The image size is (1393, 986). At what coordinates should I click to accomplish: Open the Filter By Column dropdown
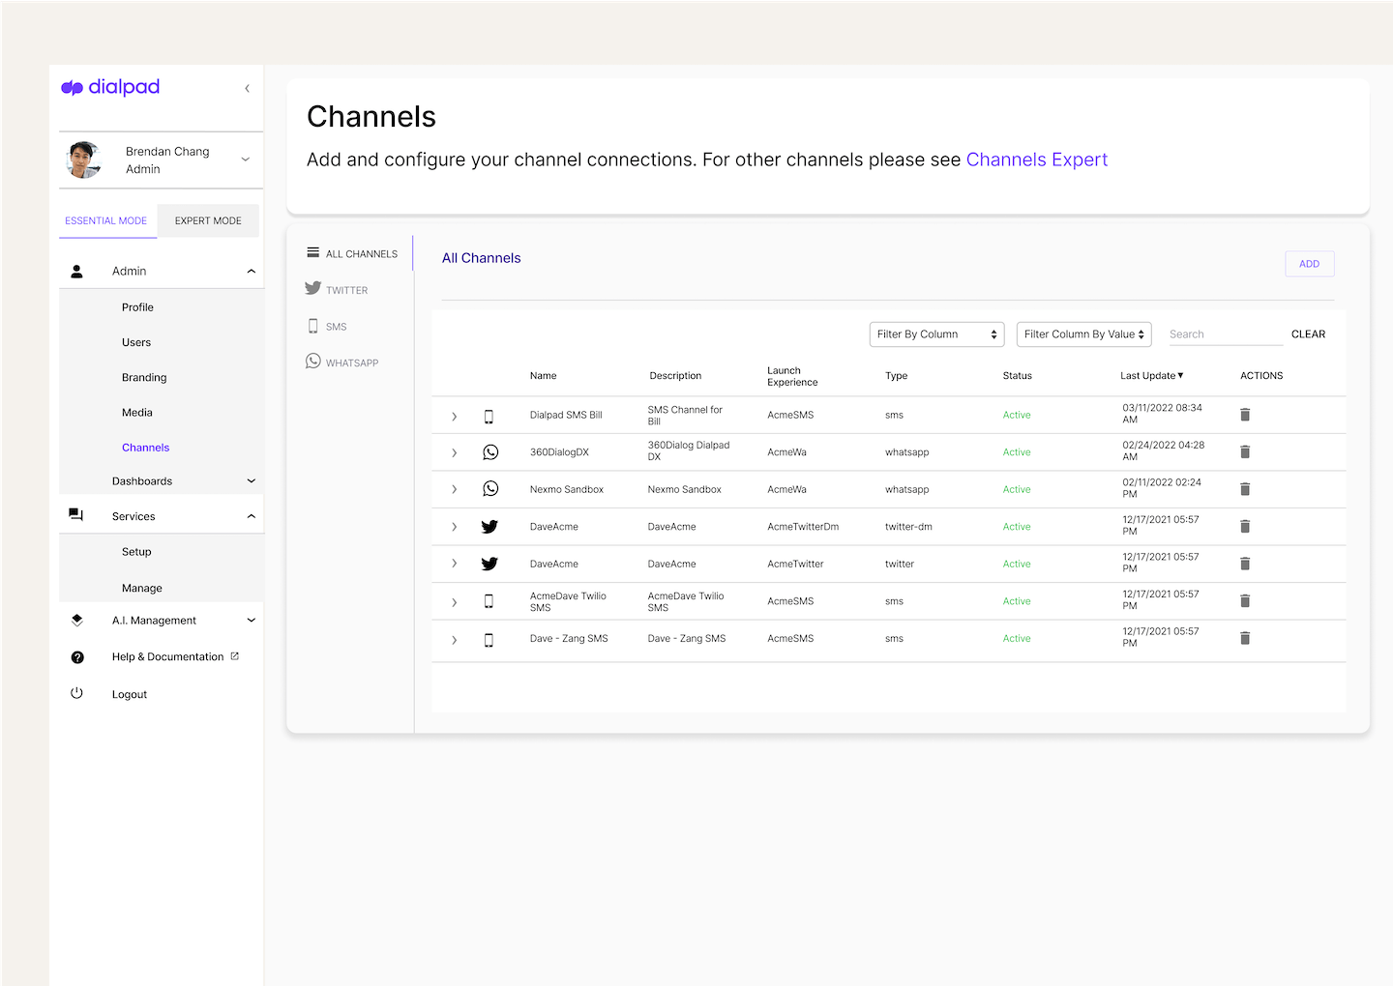click(x=935, y=333)
